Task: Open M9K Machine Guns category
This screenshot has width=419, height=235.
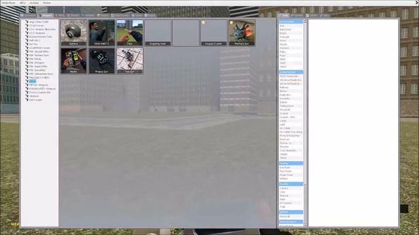Action: [39, 55]
